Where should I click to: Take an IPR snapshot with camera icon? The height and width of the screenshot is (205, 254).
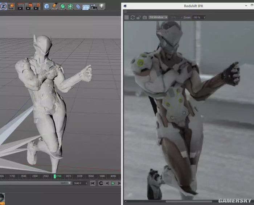[145, 17]
